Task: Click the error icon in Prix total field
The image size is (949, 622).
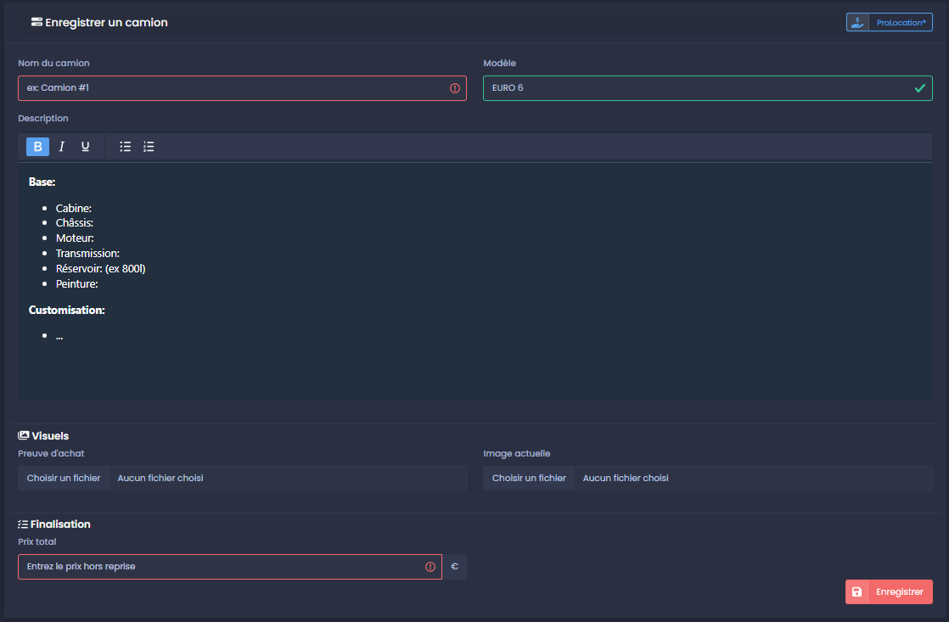Action: (430, 567)
